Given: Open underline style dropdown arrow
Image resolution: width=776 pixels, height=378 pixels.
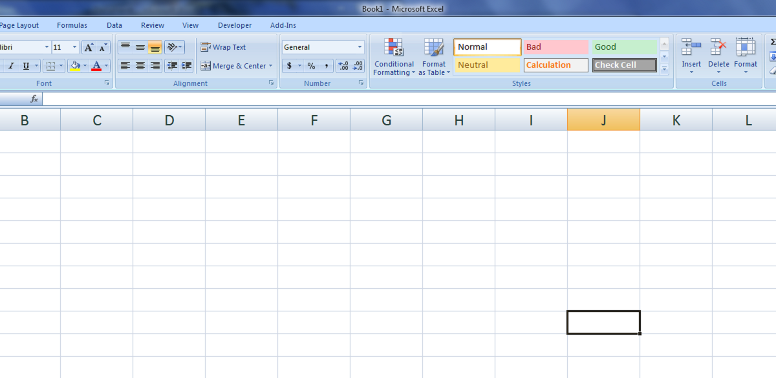Looking at the screenshot, I should (37, 66).
